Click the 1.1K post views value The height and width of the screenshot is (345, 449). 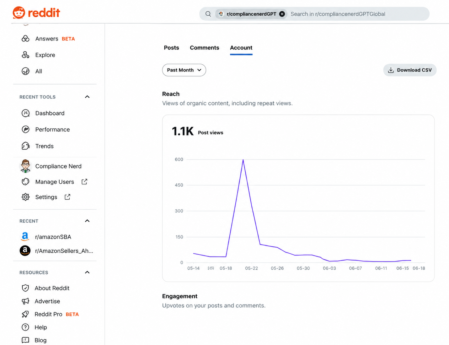[x=183, y=131]
